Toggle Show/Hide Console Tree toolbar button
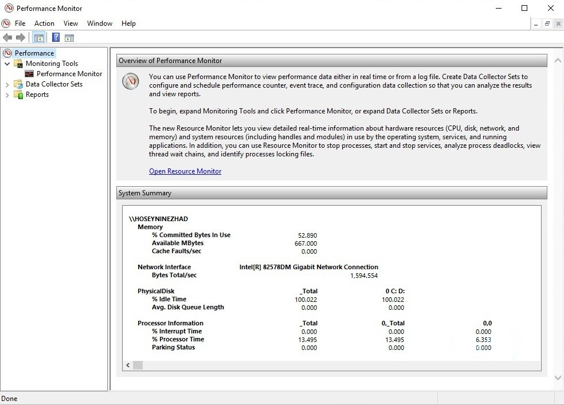Screen dimensions: 564x405 click(x=39, y=38)
